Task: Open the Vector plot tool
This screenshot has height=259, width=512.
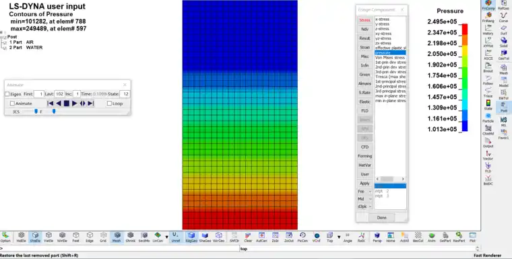Action: (488, 155)
